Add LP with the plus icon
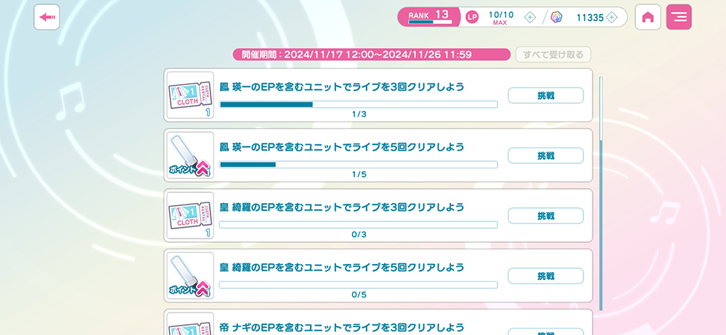Image resolution: width=726 pixels, height=335 pixels. pos(530,17)
